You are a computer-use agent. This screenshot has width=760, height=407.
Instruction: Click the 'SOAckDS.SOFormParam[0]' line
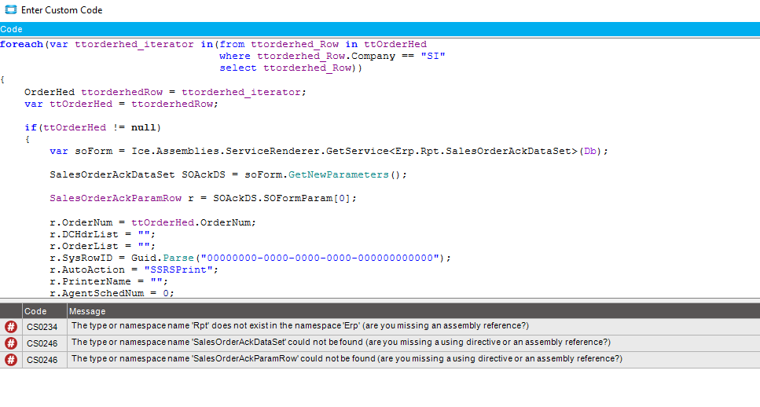[x=203, y=198]
